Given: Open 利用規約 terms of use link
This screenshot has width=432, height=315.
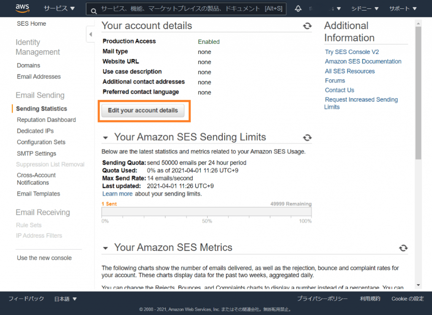Looking at the screenshot, I should pyautogui.click(x=370, y=299).
